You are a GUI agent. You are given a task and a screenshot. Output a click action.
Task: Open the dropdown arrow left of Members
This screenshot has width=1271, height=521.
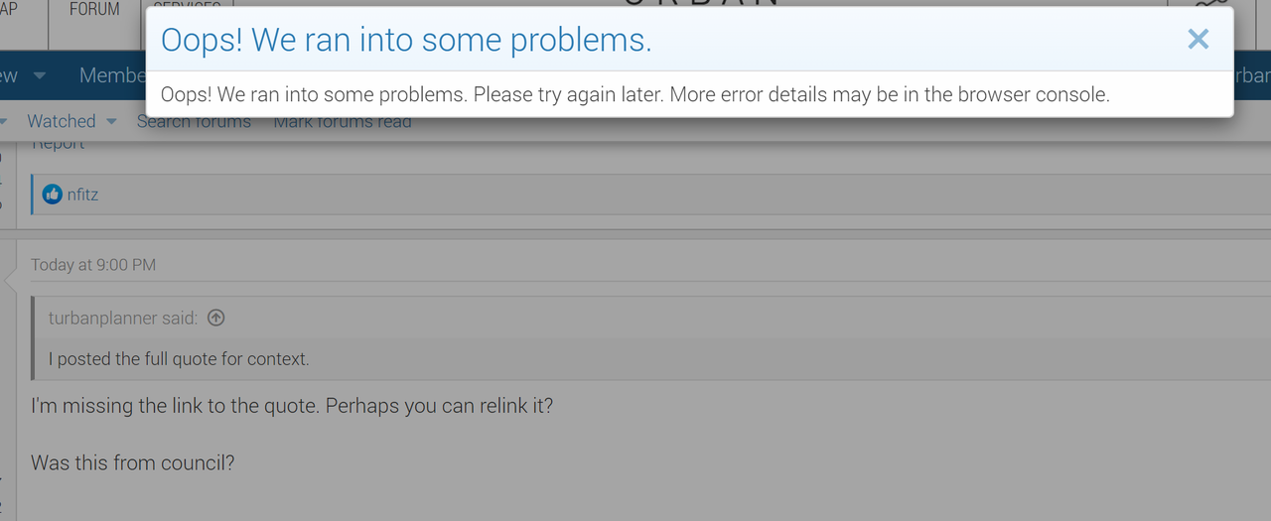(40, 75)
